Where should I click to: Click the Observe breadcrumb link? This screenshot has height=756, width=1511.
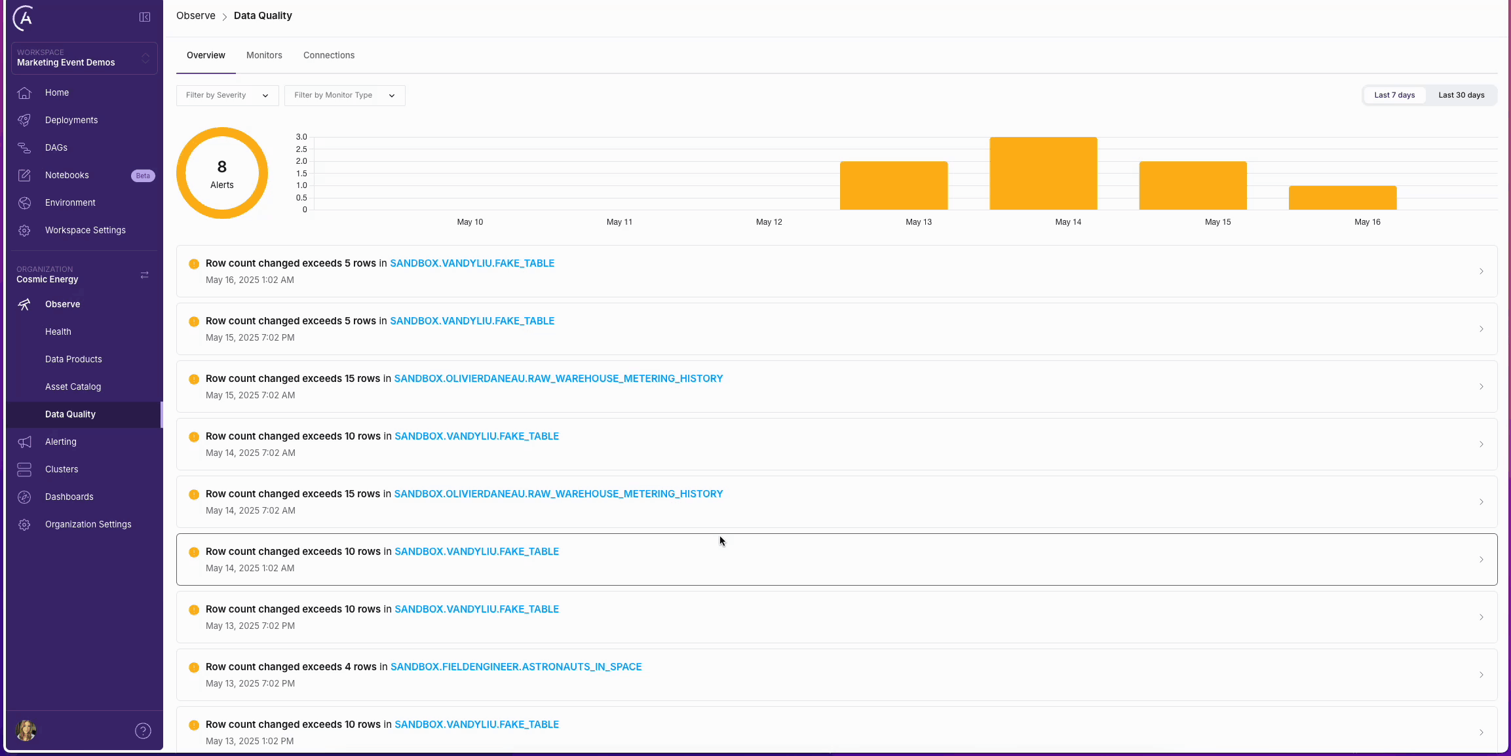tap(195, 16)
